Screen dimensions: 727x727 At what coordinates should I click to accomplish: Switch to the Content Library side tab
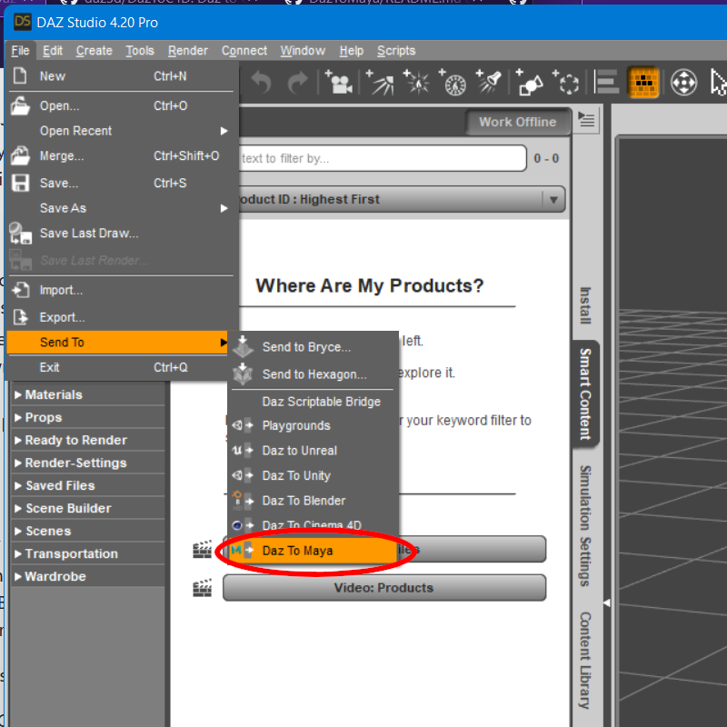click(x=586, y=660)
